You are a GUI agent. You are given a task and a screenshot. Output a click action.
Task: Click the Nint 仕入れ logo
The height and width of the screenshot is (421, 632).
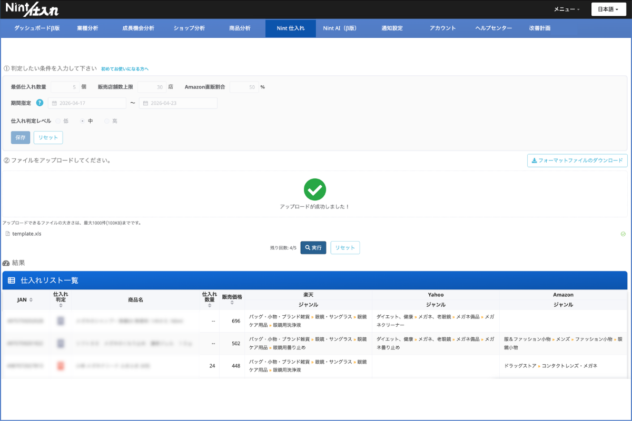click(32, 9)
